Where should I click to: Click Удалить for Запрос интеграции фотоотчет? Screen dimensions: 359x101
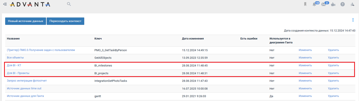coord(333,80)
